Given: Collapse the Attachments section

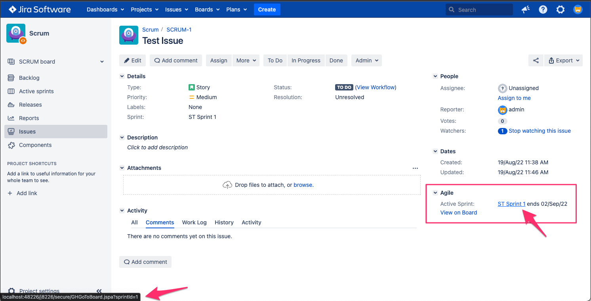Looking at the screenshot, I should point(122,168).
